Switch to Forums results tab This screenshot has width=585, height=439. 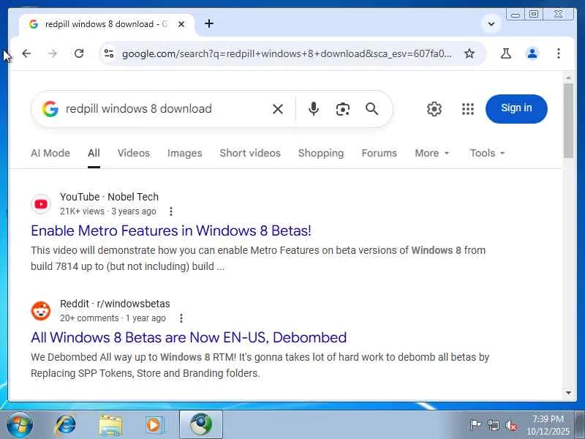(x=379, y=153)
